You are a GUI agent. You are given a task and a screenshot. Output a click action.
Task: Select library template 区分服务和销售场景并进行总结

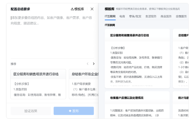click(x=137, y=58)
